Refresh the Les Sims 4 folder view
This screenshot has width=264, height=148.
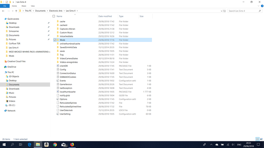[225, 11]
